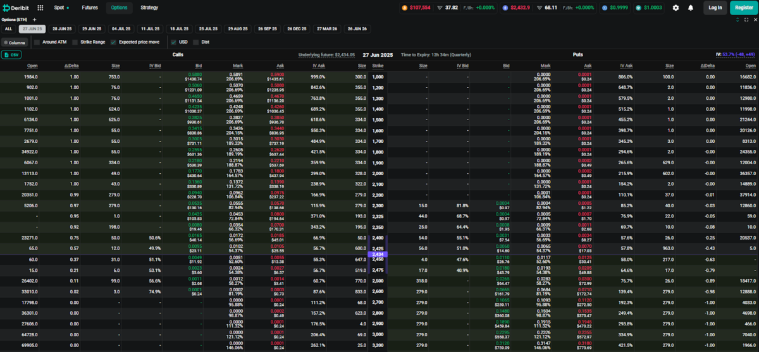759x352 pixels.
Task: Open the apps grid menu icon
Action: (x=40, y=8)
